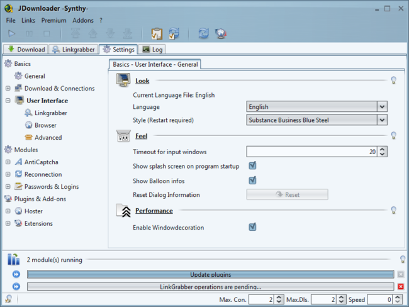The height and width of the screenshot is (307, 409).
Task: Click the globe update toolbar icon
Action: [x=221, y=33]
